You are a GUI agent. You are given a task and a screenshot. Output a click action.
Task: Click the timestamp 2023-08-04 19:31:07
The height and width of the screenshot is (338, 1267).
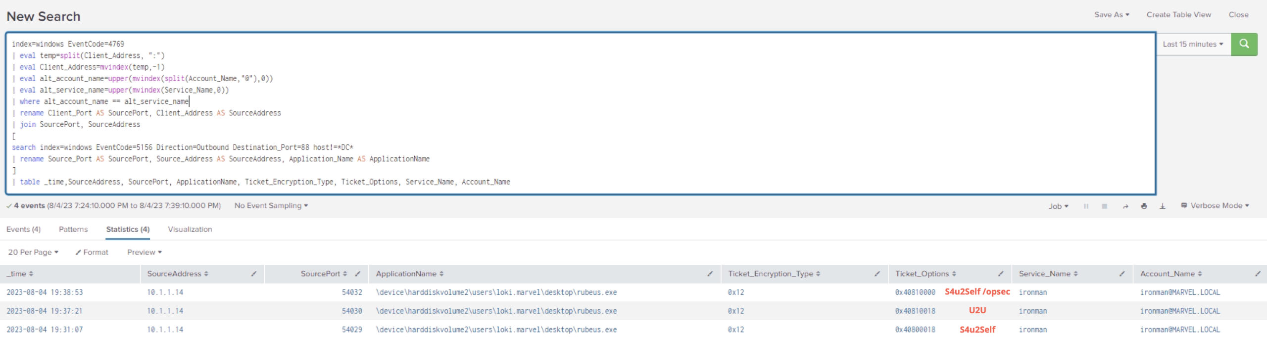point(45,330)
